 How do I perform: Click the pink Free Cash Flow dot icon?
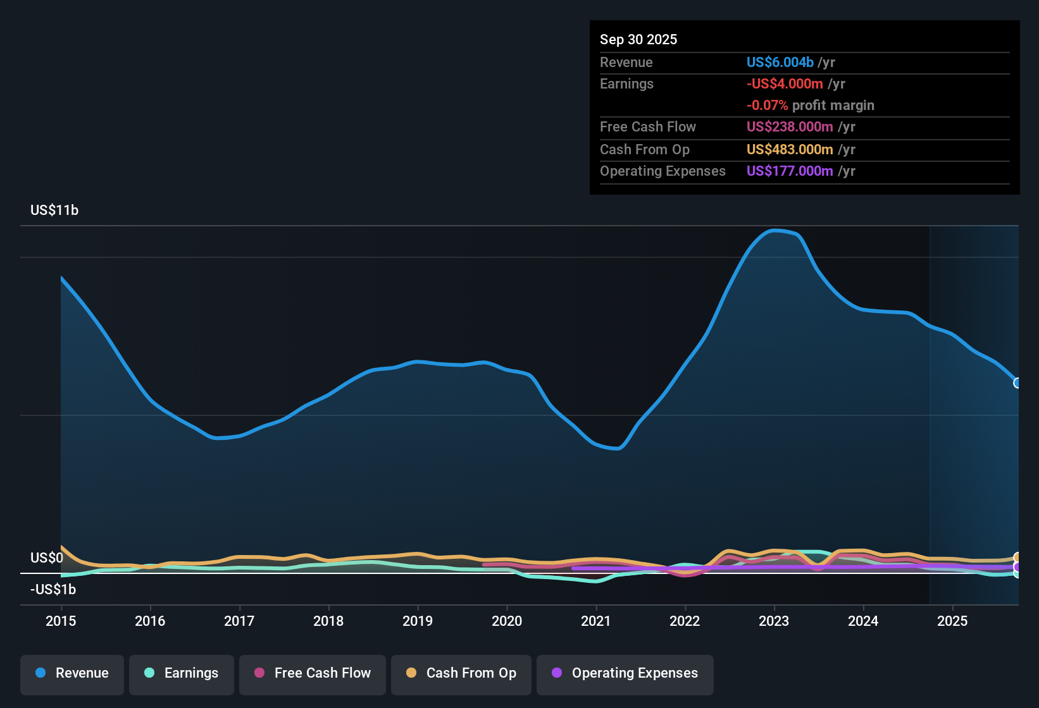click(259, 673)
